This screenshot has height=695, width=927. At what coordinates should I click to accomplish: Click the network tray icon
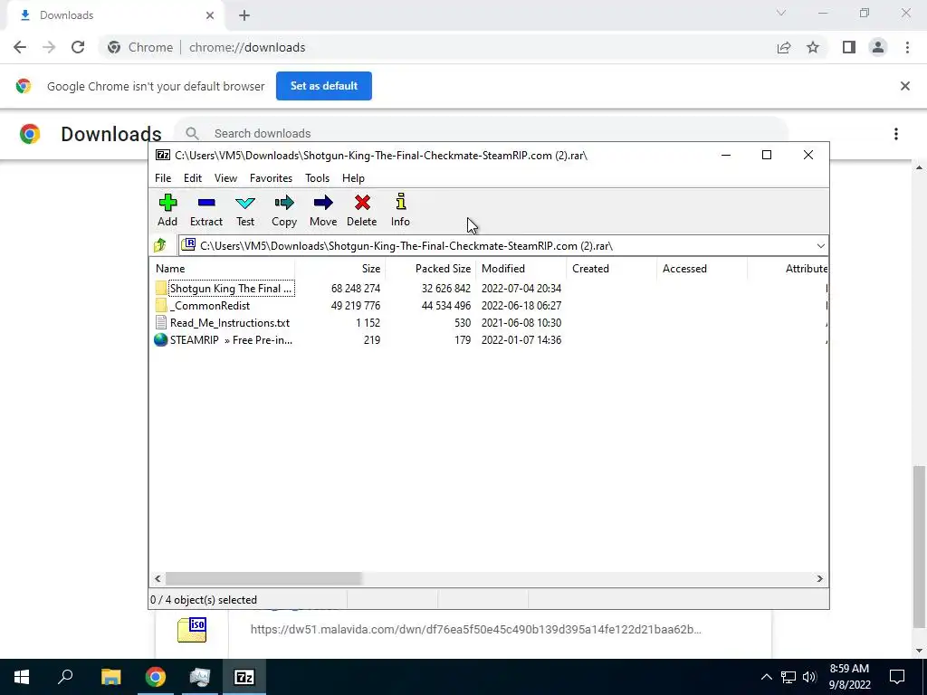pos(788,677)
